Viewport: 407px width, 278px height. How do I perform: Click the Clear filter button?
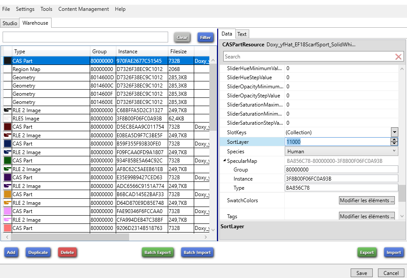click(182, 38)
